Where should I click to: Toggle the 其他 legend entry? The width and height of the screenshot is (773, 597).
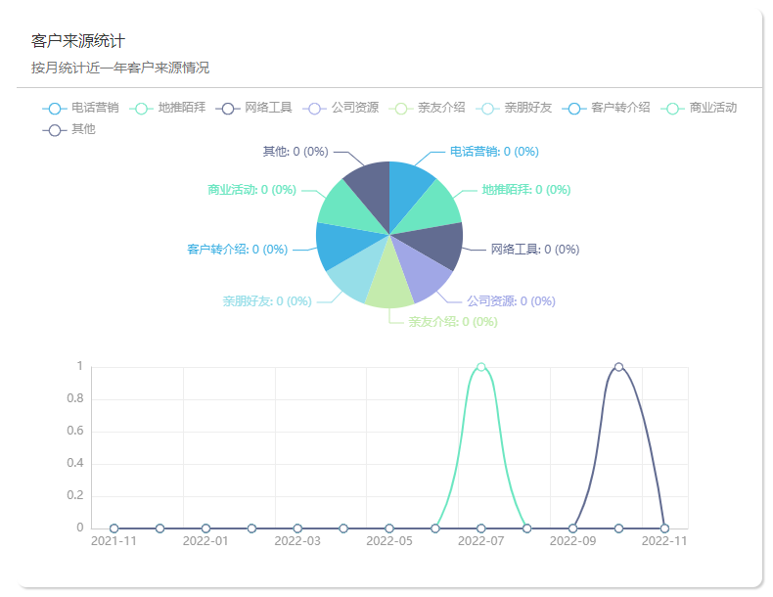click(x=69, y=129)
